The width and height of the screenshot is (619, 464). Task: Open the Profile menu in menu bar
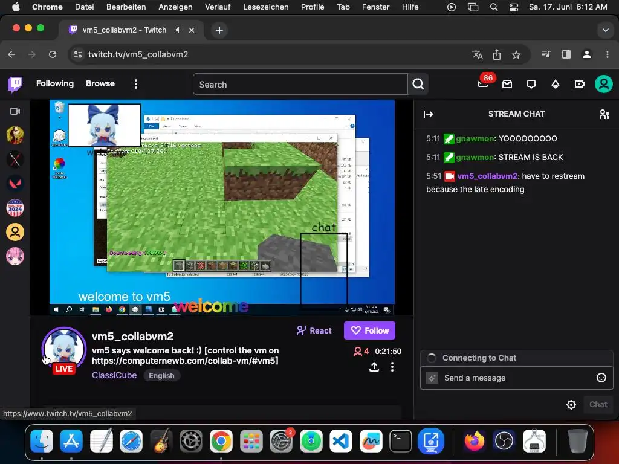313,7
